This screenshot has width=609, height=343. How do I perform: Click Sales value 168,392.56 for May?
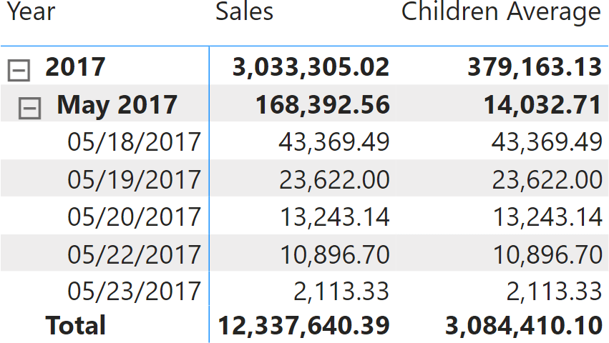pyautogui.click(x=322, y=105)
